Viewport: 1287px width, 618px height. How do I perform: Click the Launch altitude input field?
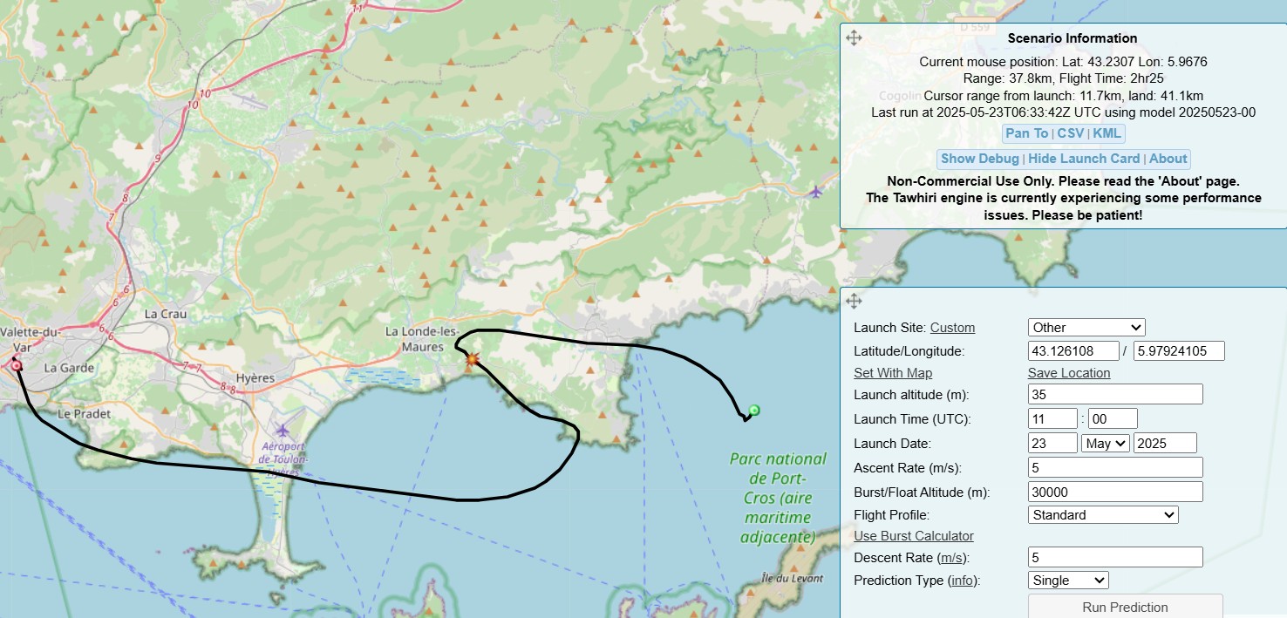click(1115, 395)
